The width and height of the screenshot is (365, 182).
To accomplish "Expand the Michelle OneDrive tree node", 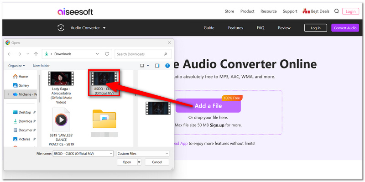I will click(9, 94).
